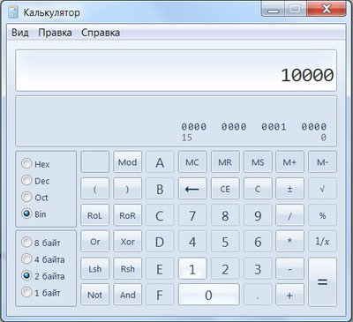Click hex digit E button
The width and height of the screenshot is (353, 322).
pos(160,269)
